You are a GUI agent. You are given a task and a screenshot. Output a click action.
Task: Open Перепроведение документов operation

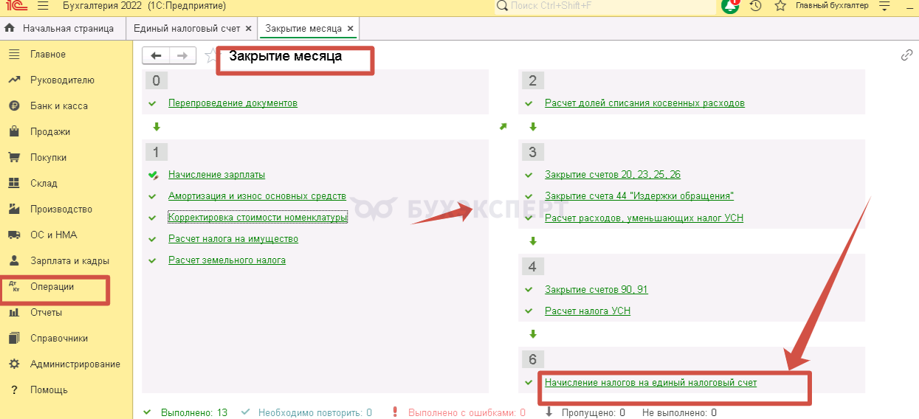(233, 103)
